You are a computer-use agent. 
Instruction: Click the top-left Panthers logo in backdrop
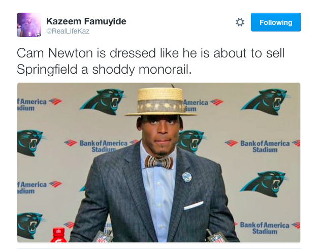point(102,101)
